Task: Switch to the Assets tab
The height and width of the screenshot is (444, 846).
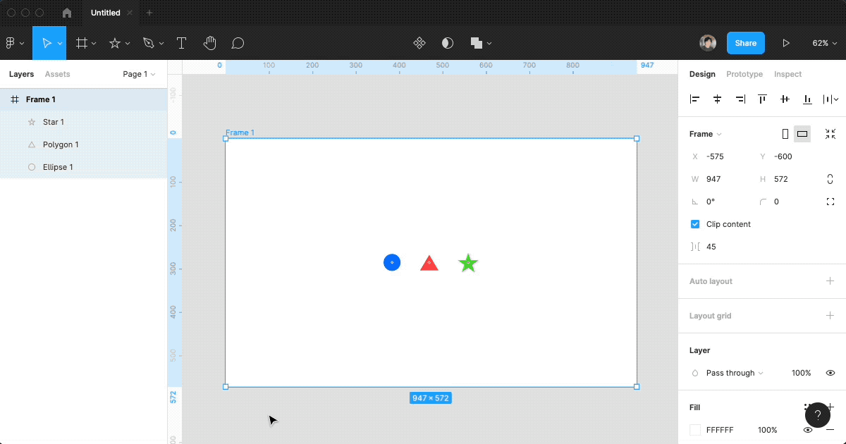Action: pyautogui.click(x=57, y=74)
